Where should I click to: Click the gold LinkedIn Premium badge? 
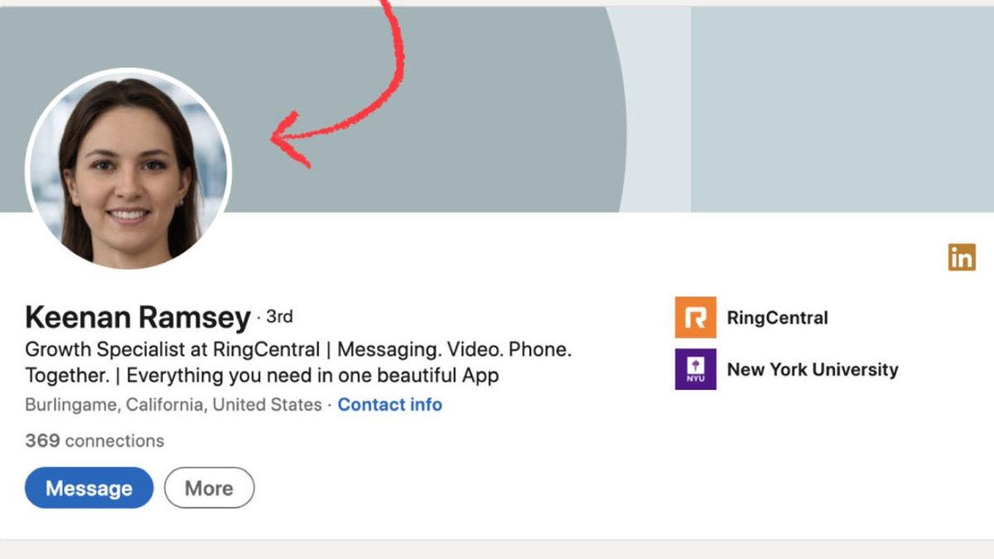click(x=962, y=258)
